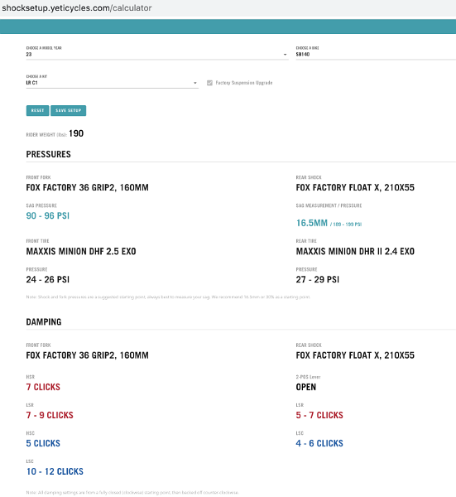The width and height of the screenshot is (456, 497).
Task: Click the Save Setup button
Action: pyautogui.click(x=68, y=110)
